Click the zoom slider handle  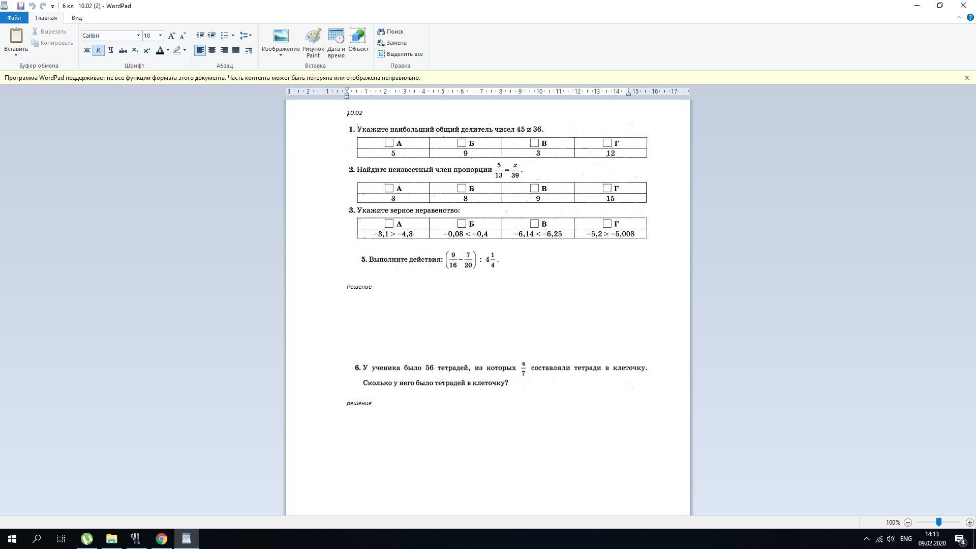point(938,522)
